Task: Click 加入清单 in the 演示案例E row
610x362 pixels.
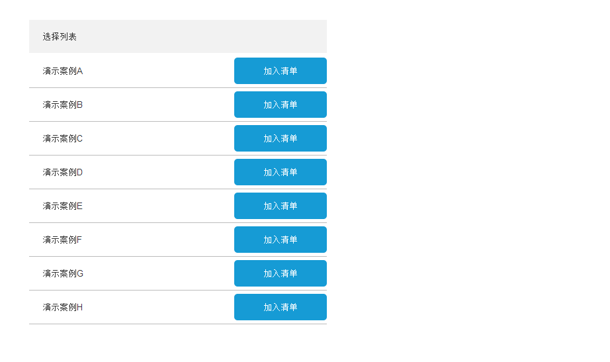Action: point(280,206)
